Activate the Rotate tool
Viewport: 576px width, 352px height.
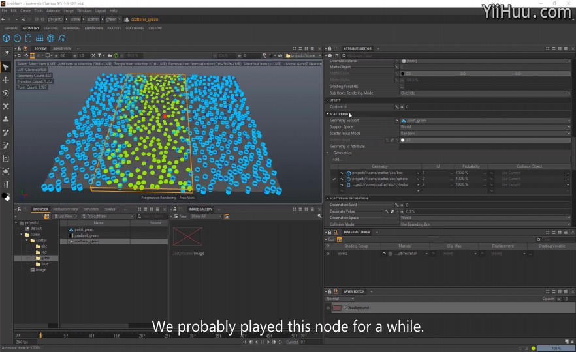(5, 93)
